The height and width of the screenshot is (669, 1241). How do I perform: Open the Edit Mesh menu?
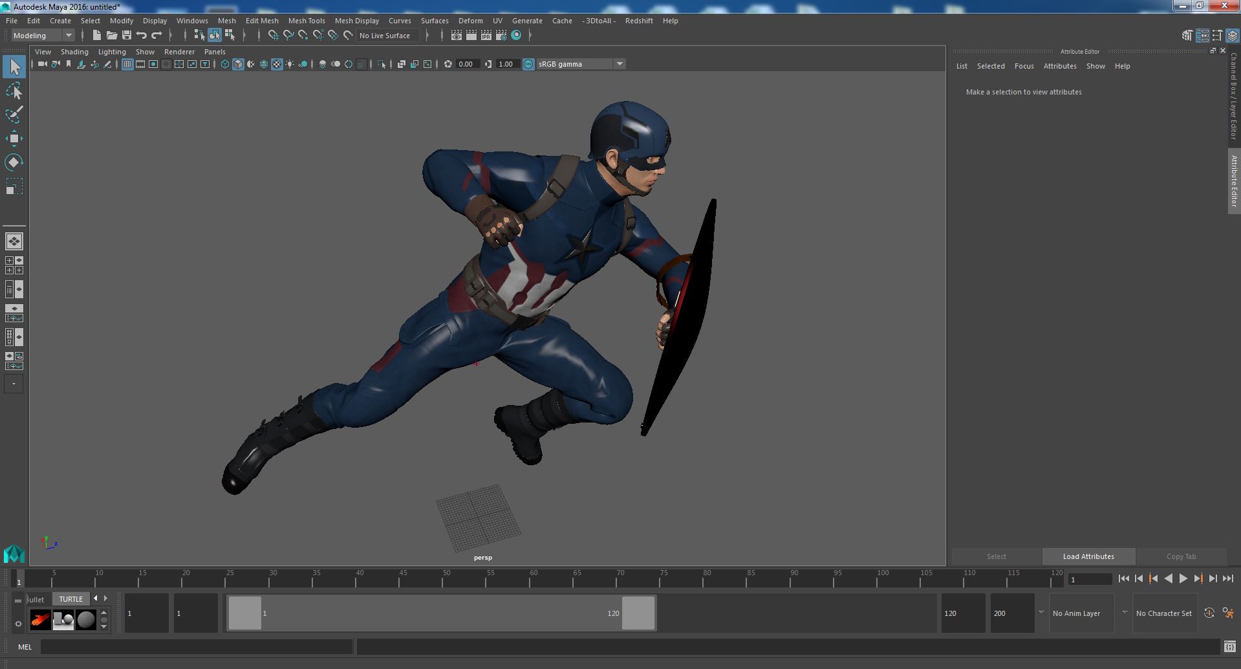tap(262, 21)
